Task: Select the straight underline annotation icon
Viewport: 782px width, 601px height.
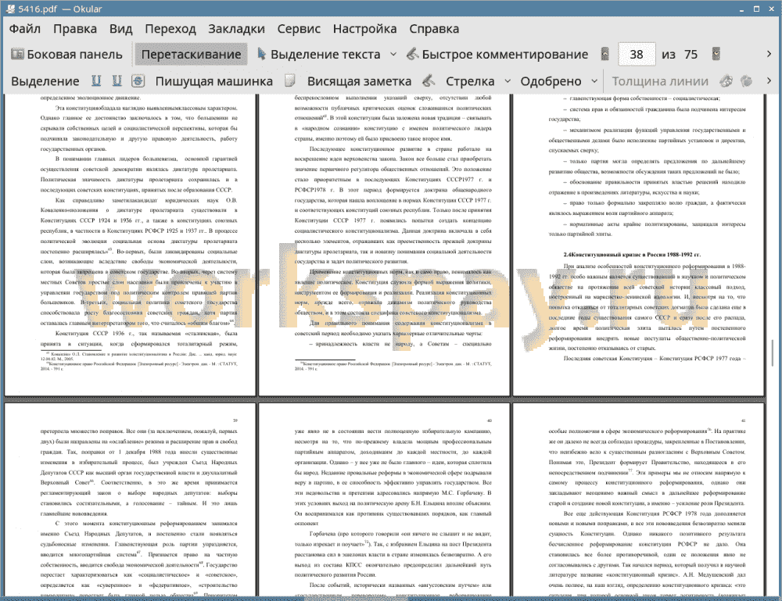Action: click(x=96, y=80)
